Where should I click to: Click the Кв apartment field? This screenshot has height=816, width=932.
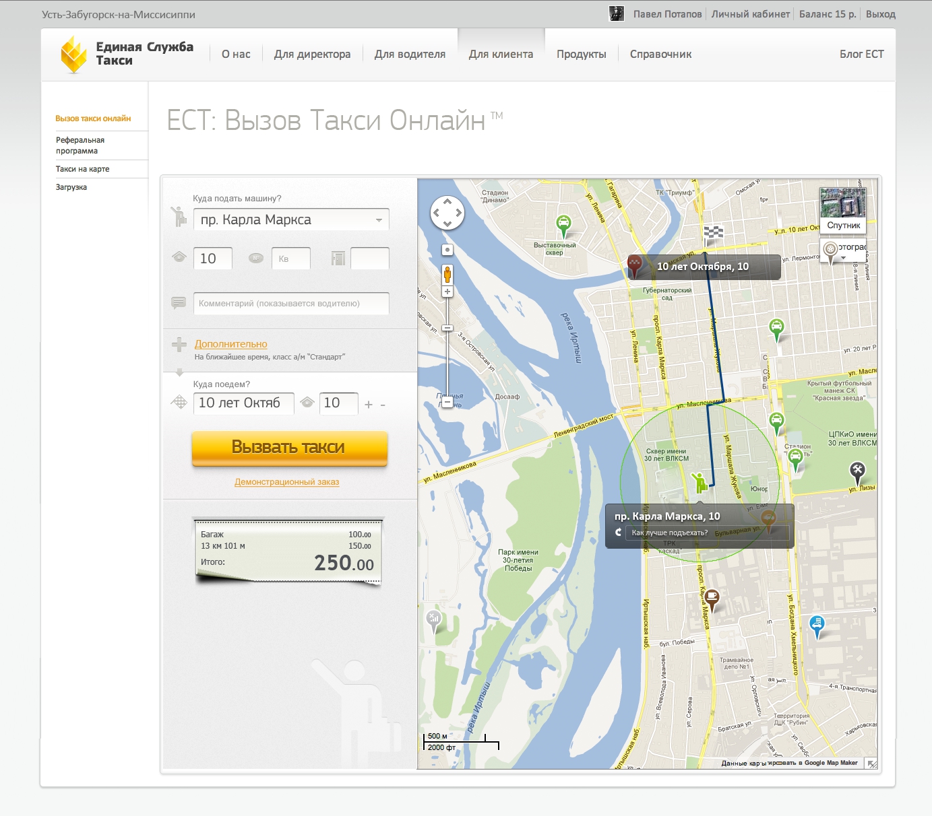[x=291, y=259]
